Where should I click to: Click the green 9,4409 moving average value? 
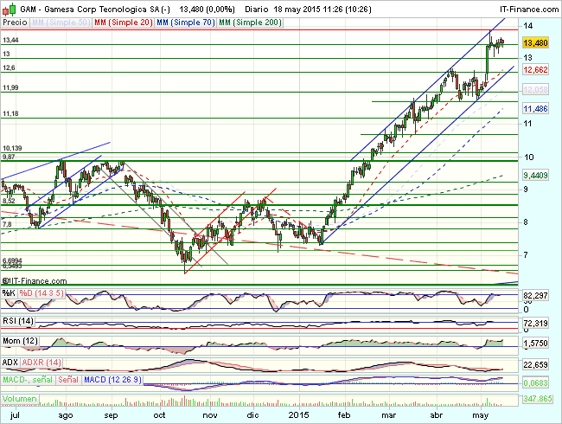535,176
